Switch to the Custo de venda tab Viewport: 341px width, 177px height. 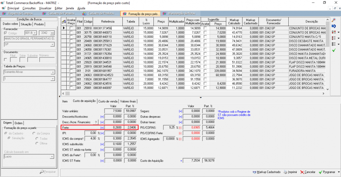pos(108,101)
